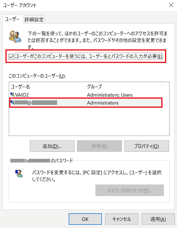Select the Administrators email account row
This screenshot has height=228, width=177.
86,103
